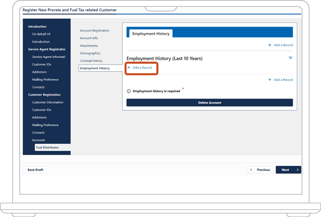
Task: Open Accounts in the sidebar
Action: (39, 140)
